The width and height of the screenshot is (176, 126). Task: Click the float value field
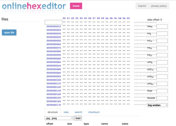point(162,91)
